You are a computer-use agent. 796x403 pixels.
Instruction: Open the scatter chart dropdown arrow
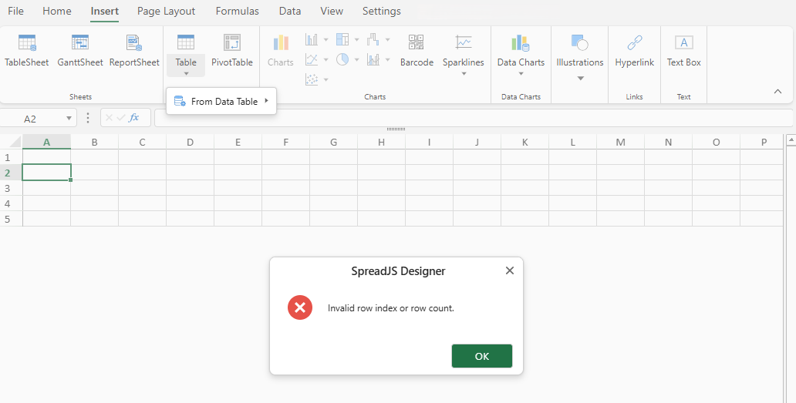pyautogui.click(x=326, y=79)
